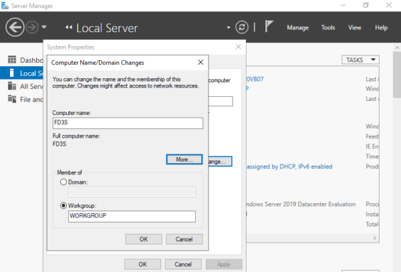Open the TASKS dropdown in Properties
The image size is (401, 272).
tap(360, 60)
